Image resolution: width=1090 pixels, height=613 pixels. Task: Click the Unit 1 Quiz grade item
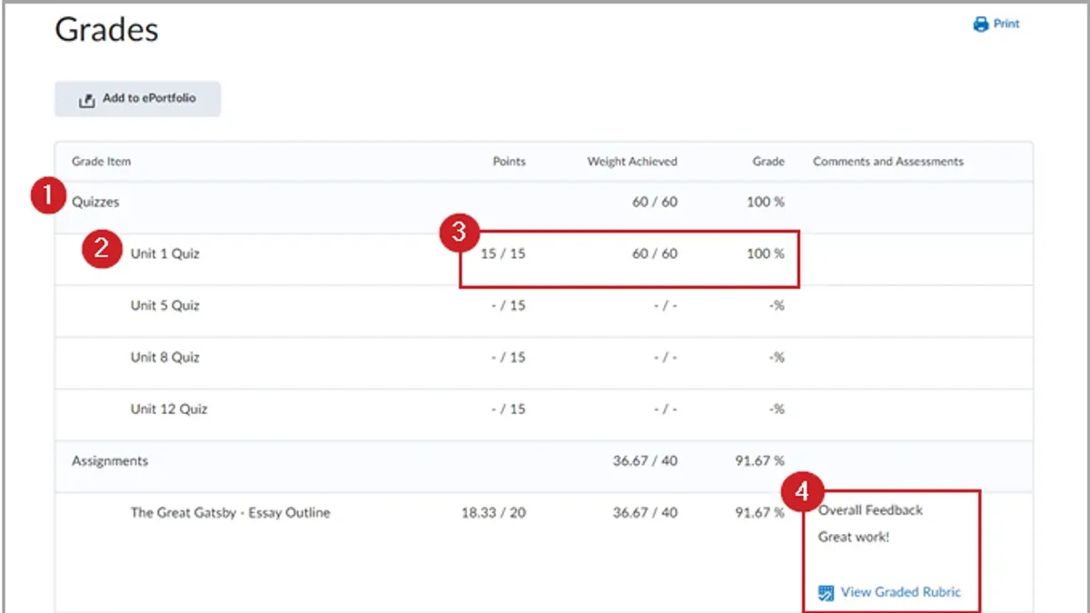click(164, 254)
